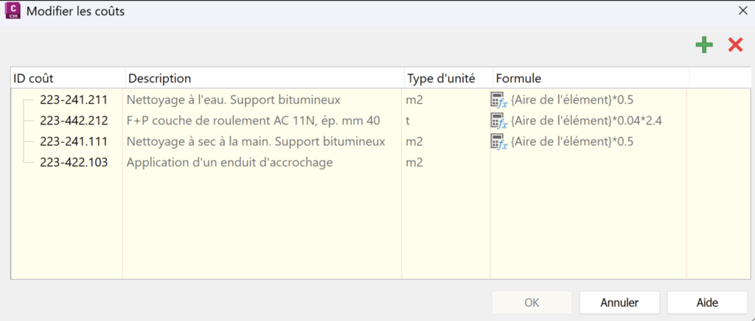The image size is (755, 321).
Task: Select cost item 223-442.212
Action: coord(74,121)
